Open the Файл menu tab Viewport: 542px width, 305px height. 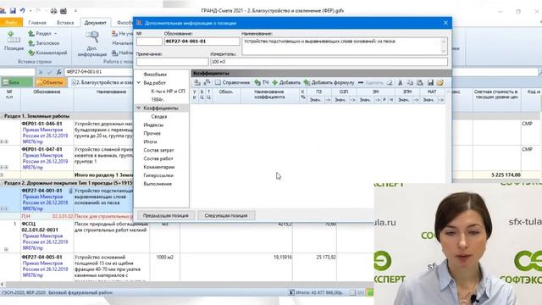coord(11,23)
